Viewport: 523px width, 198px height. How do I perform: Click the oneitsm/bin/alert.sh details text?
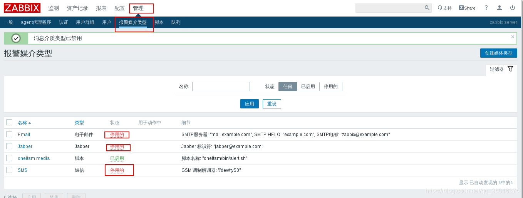click(215, 158)
